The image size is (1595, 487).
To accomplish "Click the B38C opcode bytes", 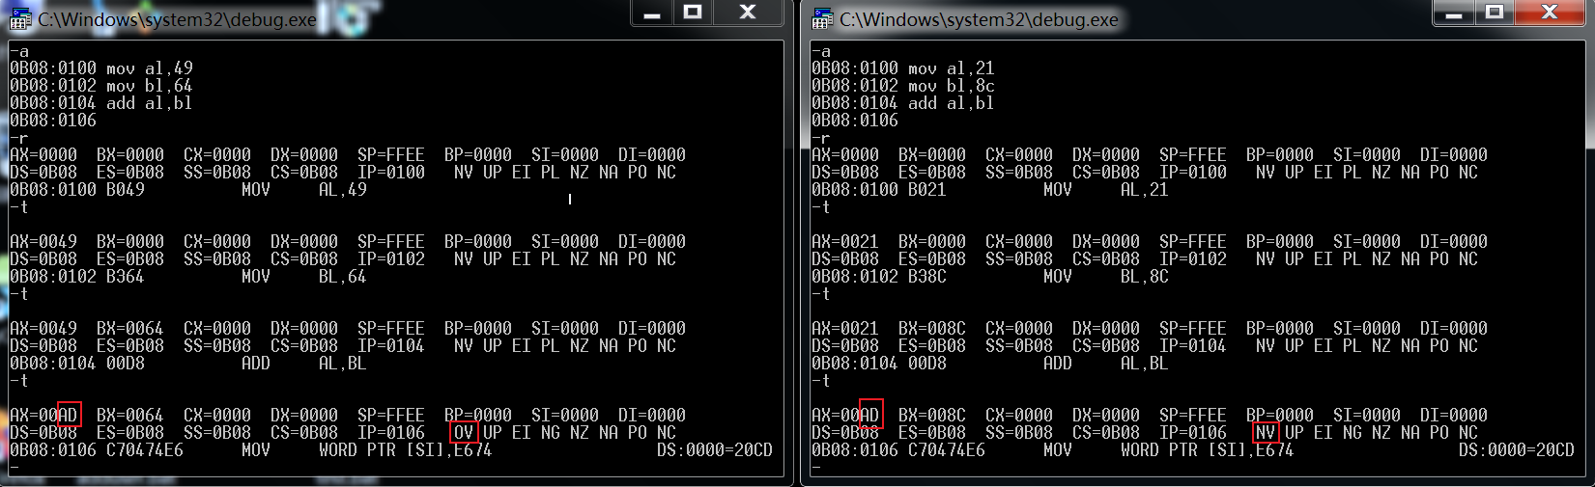I will 927,277.
